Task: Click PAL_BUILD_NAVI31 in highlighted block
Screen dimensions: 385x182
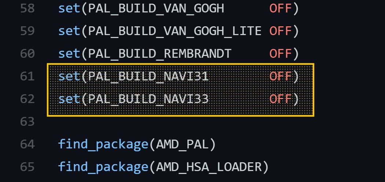Action: 148,77
